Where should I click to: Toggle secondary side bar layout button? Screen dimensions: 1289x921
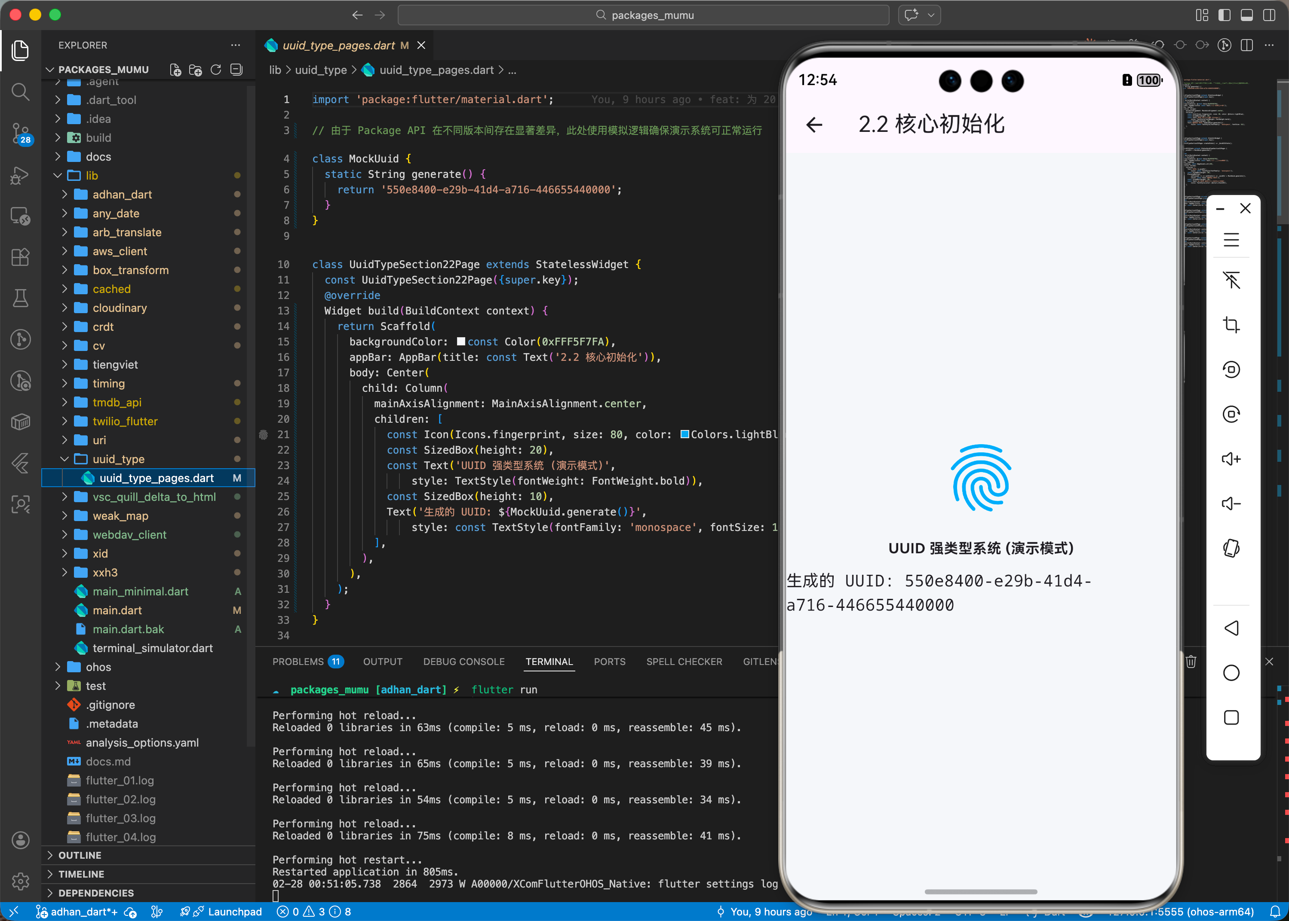point(1269,15)
